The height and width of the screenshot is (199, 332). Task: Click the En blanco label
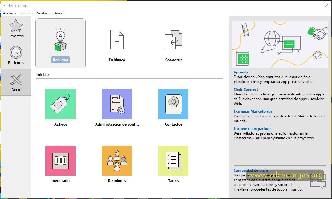pos(117,60)
